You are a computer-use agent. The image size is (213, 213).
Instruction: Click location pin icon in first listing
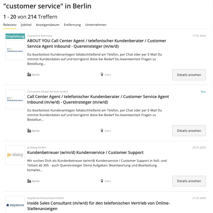(x=102, y=74)
